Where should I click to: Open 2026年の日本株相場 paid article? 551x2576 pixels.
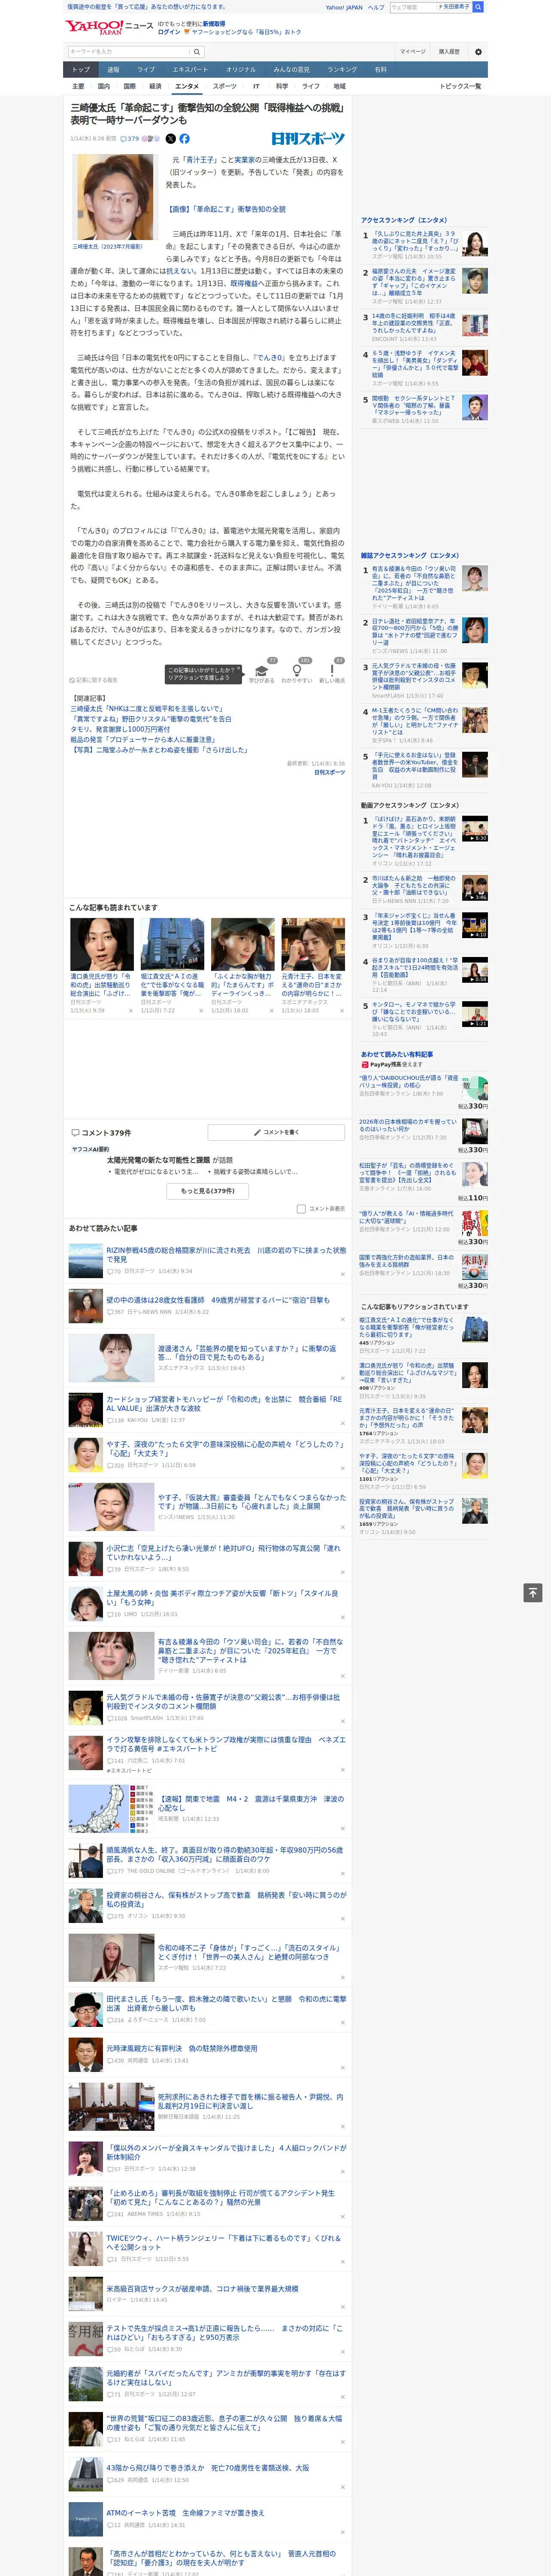tap(408, 1126)
